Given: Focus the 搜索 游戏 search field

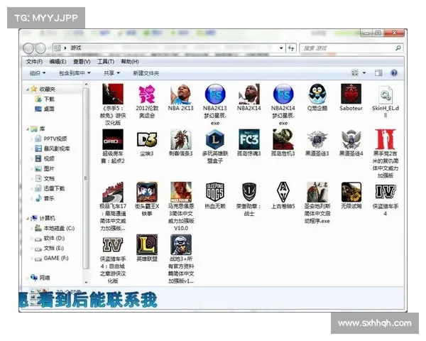Looking at the screenshot, I should pyautogui.click(x=351, y=48).
